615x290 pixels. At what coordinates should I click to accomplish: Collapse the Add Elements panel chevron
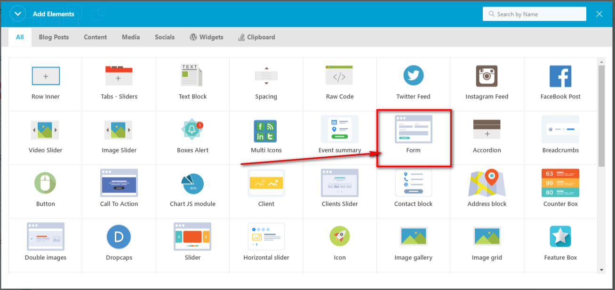click(x=18, y=14)
